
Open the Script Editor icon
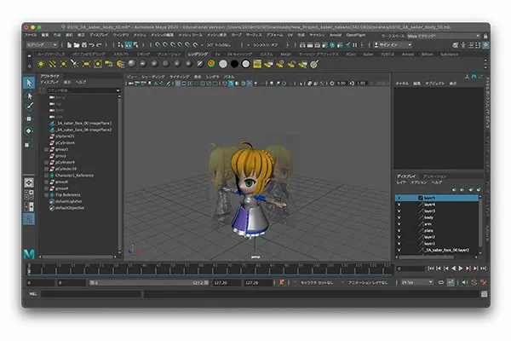coord(485,294)
